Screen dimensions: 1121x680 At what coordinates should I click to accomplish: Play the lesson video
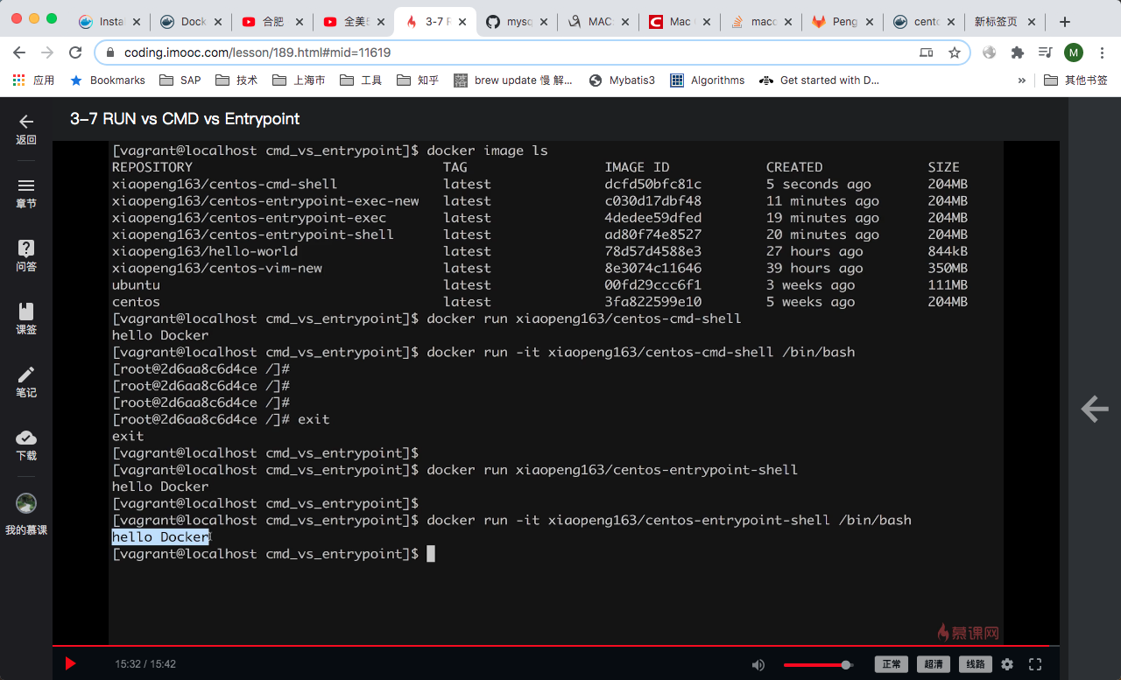[71, 664]
